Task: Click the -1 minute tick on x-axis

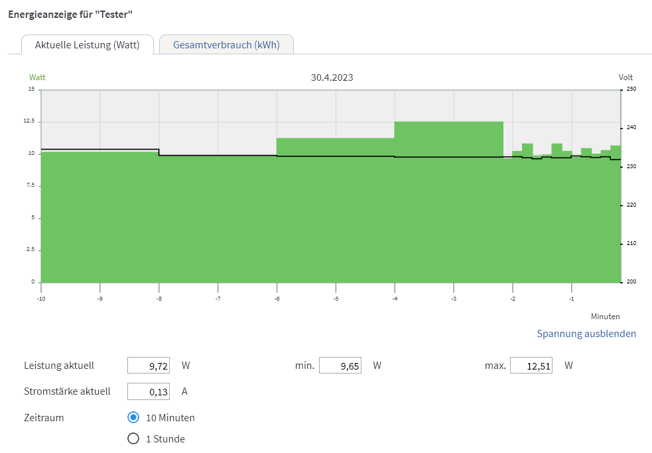Action: click(x=572, y=299)
